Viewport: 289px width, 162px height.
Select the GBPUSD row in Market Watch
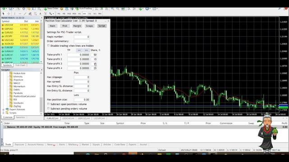pyautogui.click(x=20, y=29)
